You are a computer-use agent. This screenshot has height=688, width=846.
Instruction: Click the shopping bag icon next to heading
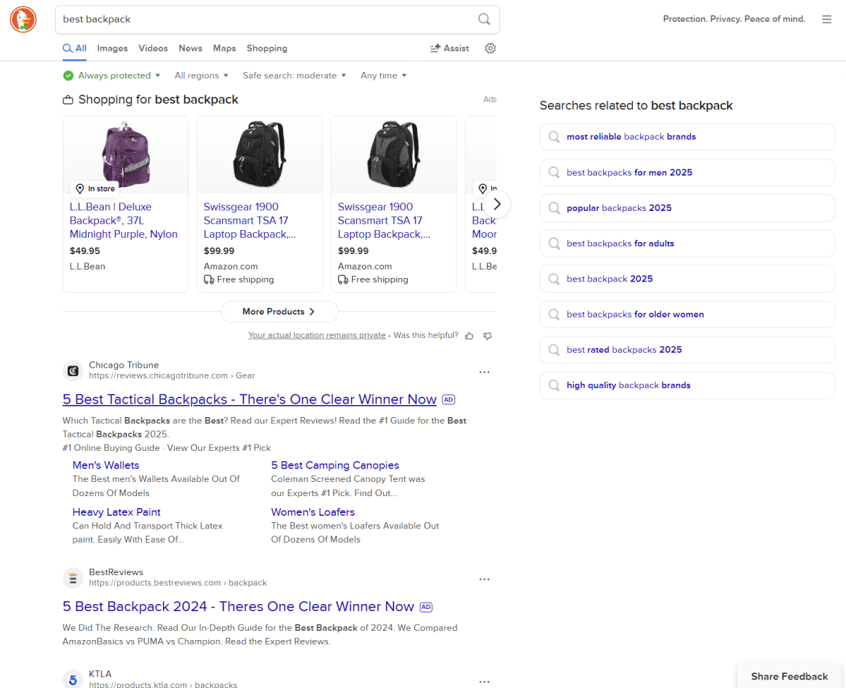68,99
